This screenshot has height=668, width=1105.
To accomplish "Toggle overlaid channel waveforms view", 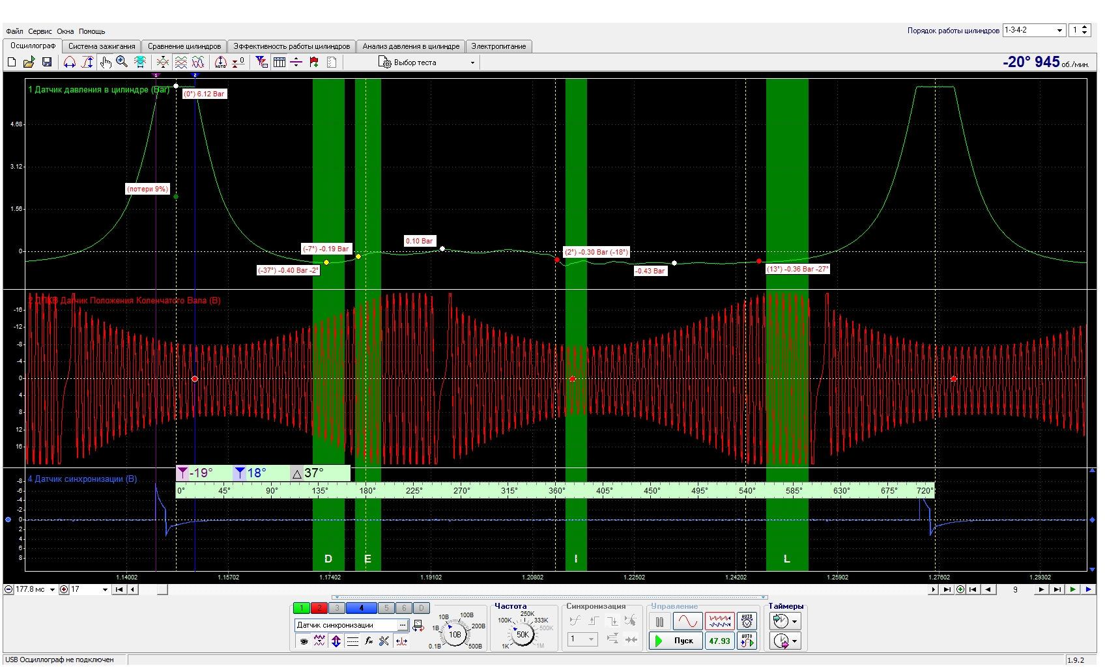I will pos(198,62).
